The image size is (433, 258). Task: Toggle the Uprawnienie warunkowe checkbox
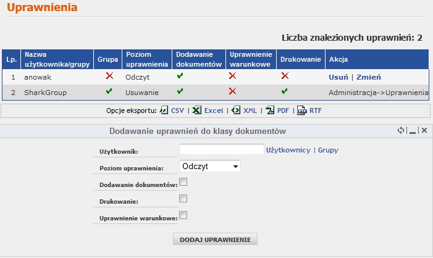click(x=183, y=215)
